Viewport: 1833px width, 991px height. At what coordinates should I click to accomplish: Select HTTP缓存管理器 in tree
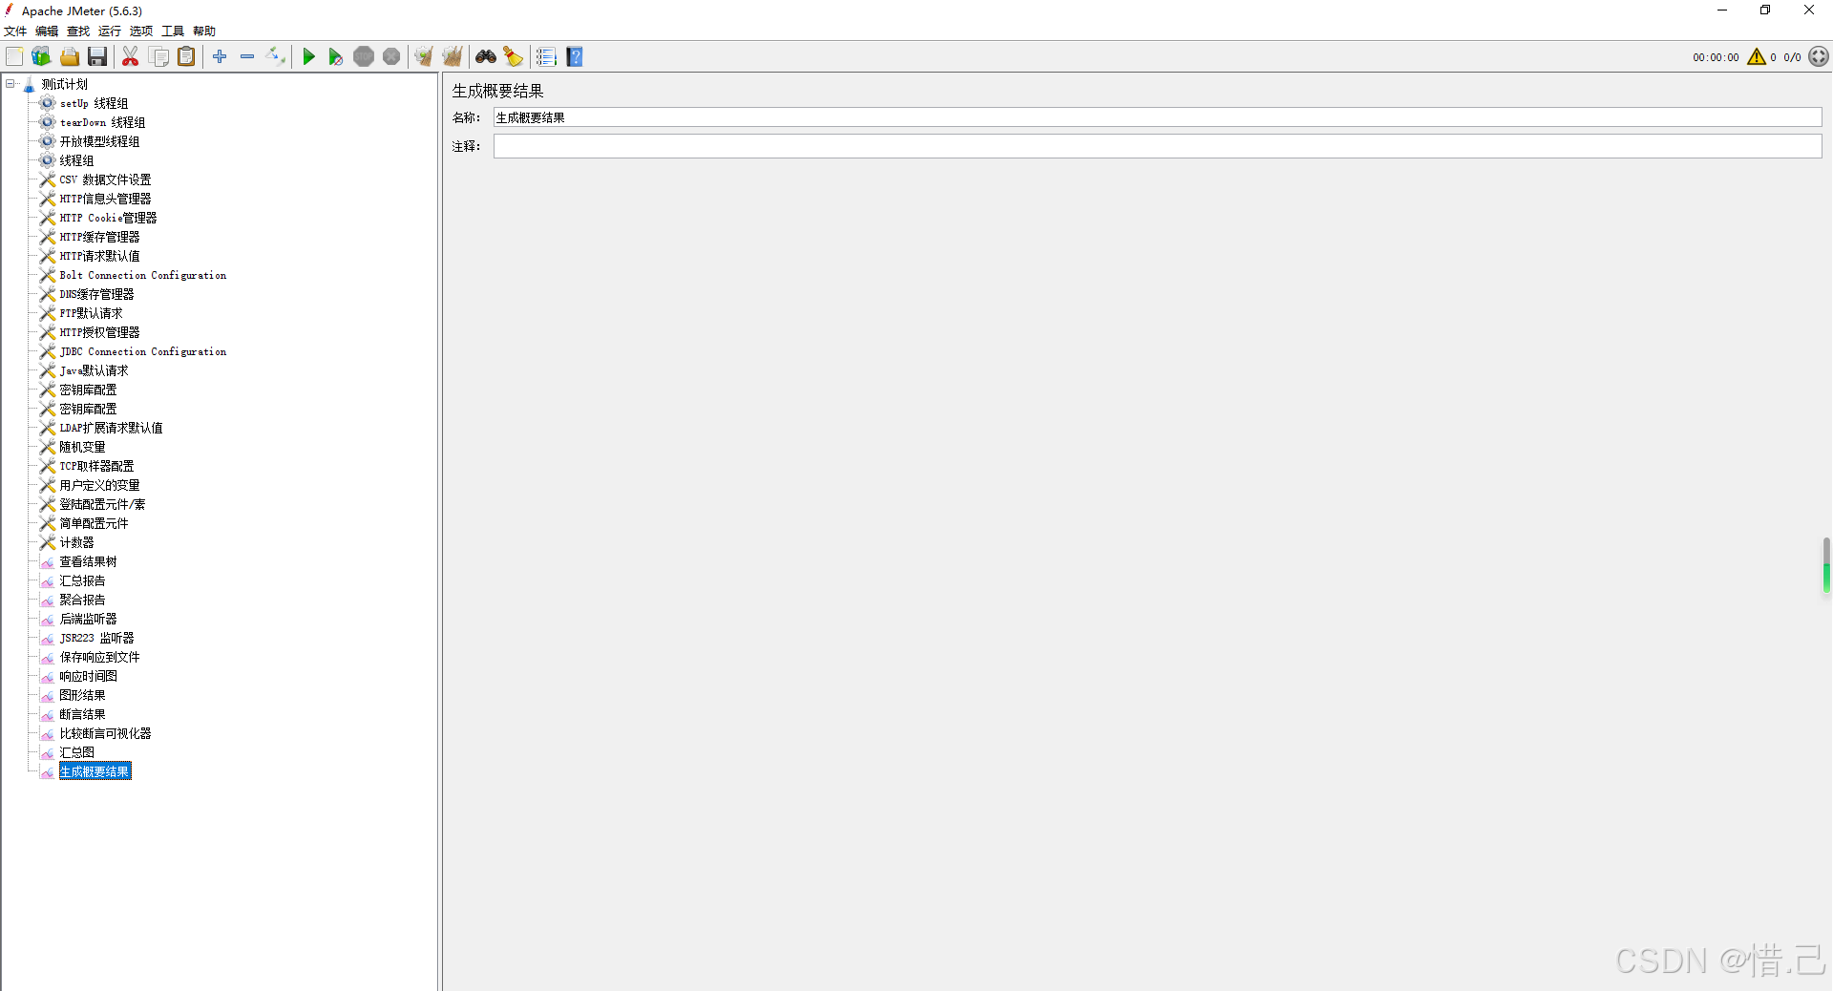(99, 237)
